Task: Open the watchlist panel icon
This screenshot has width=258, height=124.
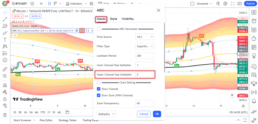Action: (254, 12)
